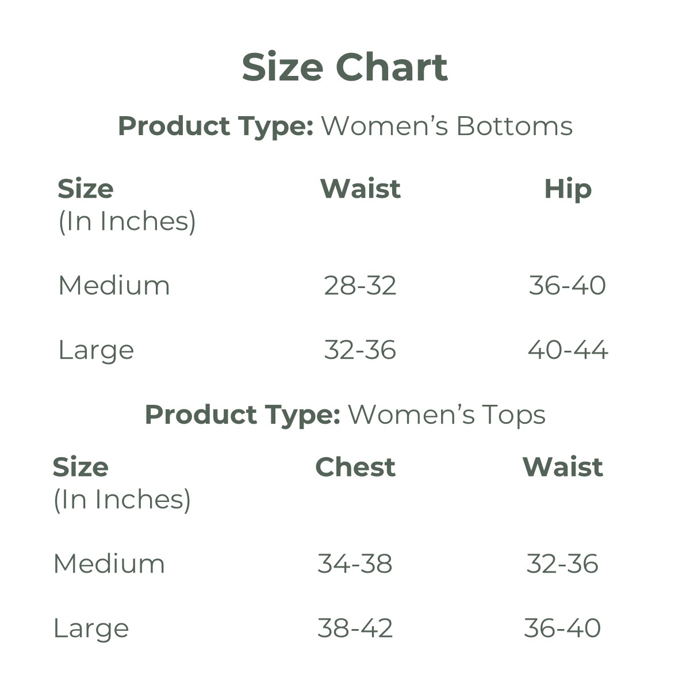Select Large bottoms waist value 32-36
The height and width of the screenshot is (690, 690).
tap(360, 350)
